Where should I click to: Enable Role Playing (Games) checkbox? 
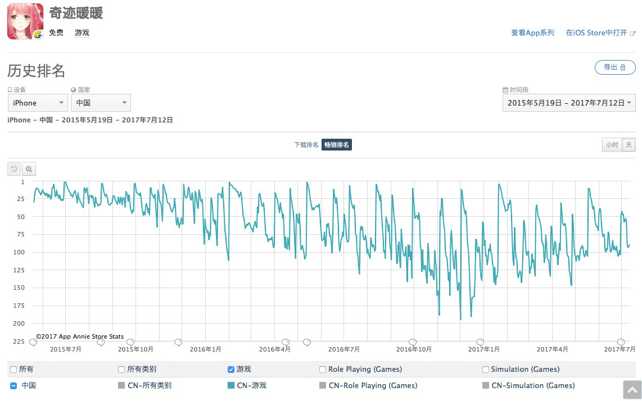(323, 370)
